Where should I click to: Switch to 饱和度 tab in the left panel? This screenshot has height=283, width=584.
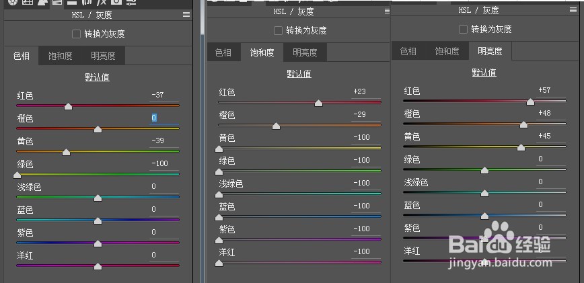pos(60,56)
